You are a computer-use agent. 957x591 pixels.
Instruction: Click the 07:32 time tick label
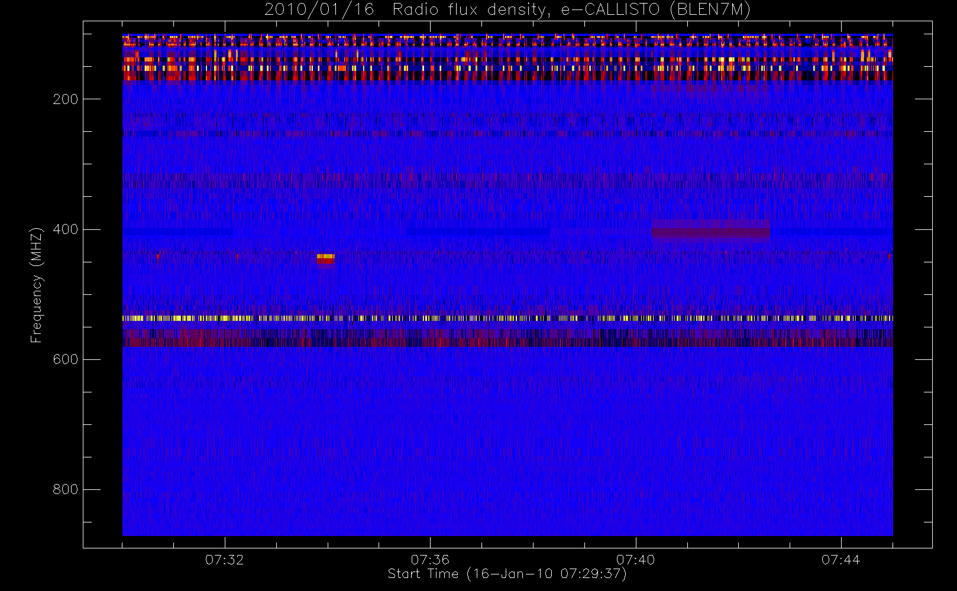[x=225, y=560]
